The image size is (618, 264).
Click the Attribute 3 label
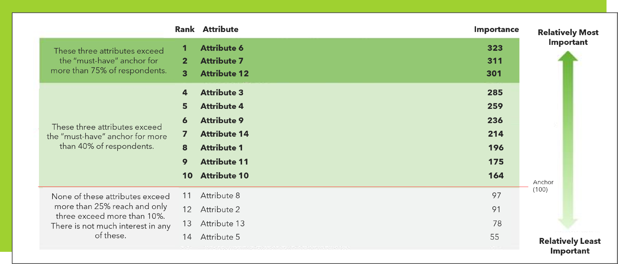click(x=222, y=93)
